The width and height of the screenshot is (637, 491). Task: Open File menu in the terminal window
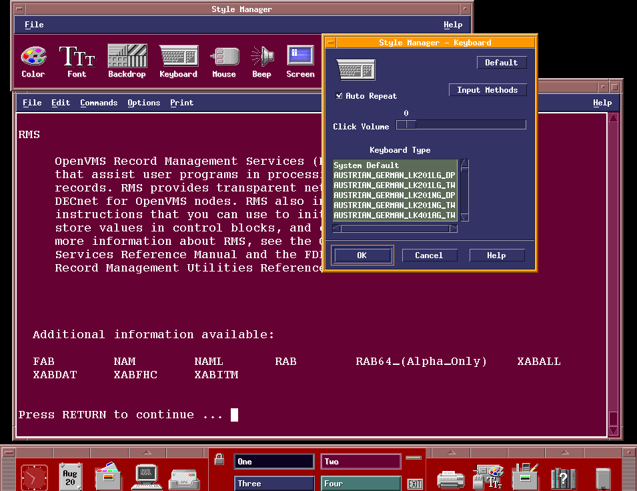pos(32,103)
